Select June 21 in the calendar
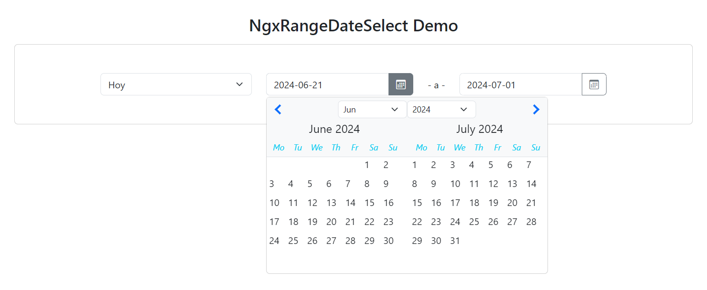707x290 pixels. 351,222
